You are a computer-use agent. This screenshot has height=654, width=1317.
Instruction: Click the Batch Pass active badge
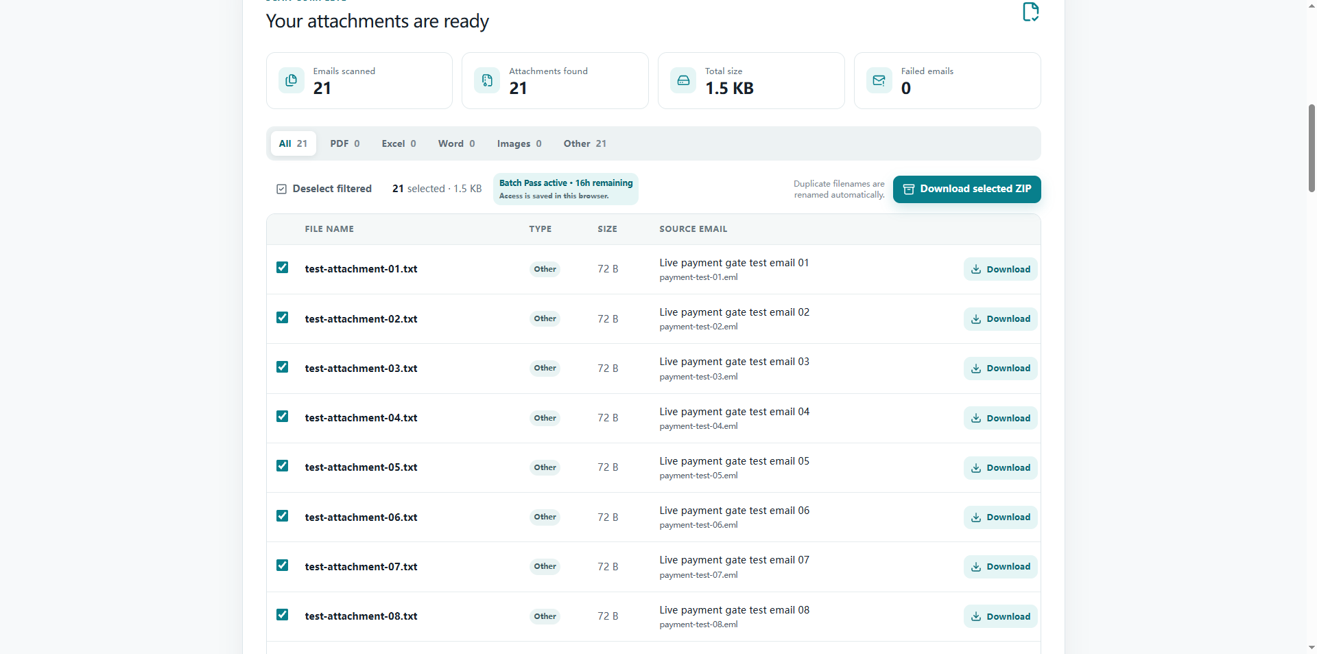coord(566,189)
